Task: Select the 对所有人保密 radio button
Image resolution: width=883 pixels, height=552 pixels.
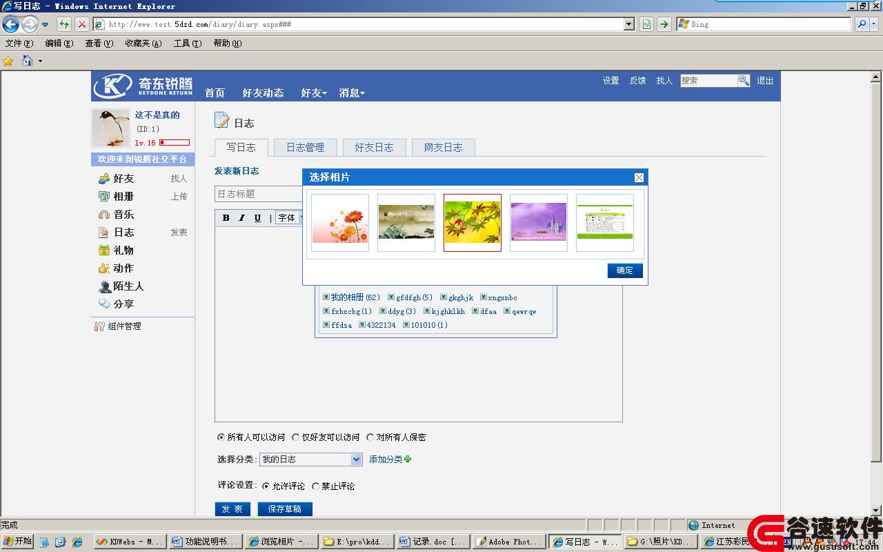Action: [370, 437]
